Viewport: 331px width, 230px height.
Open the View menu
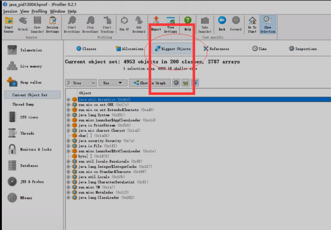point(25,11)
